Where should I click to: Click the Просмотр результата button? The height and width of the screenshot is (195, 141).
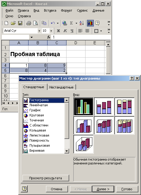pos(46,178)
